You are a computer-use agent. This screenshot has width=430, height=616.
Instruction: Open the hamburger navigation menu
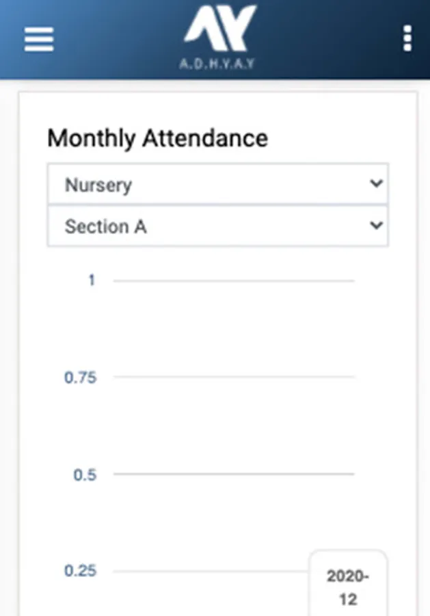(x=39, y=38)
